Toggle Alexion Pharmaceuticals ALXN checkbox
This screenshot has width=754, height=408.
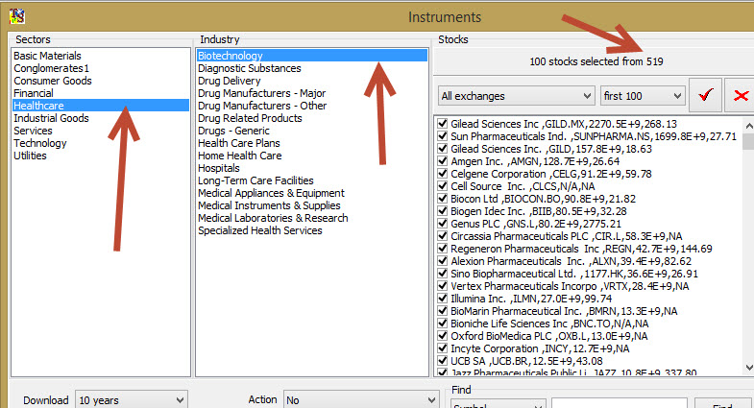coord(443,261)
